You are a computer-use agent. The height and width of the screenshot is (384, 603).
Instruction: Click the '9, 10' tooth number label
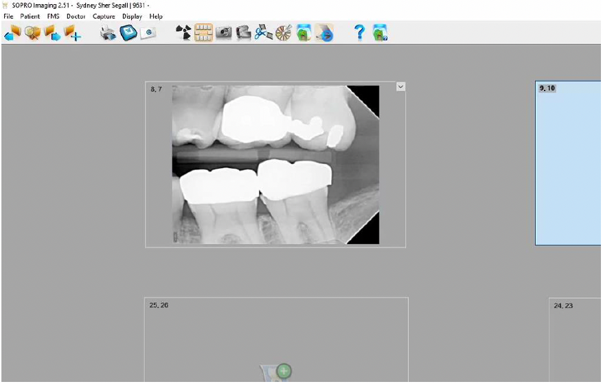[547, 88]
